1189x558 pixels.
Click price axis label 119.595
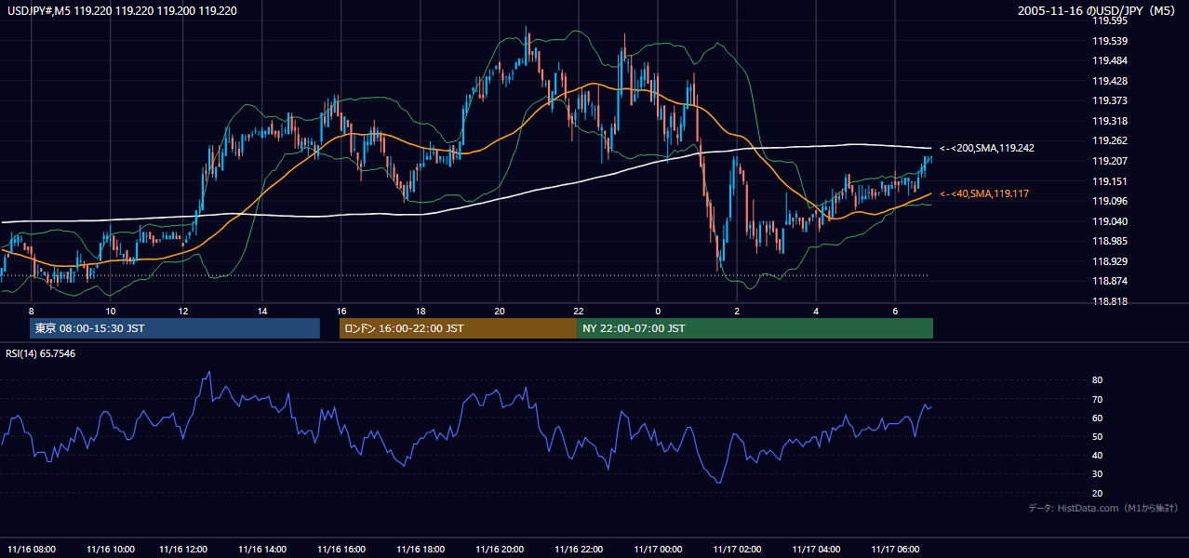click(x=1110, y=20)
